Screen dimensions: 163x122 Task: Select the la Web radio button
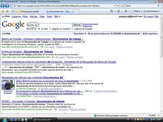[39, 29]
